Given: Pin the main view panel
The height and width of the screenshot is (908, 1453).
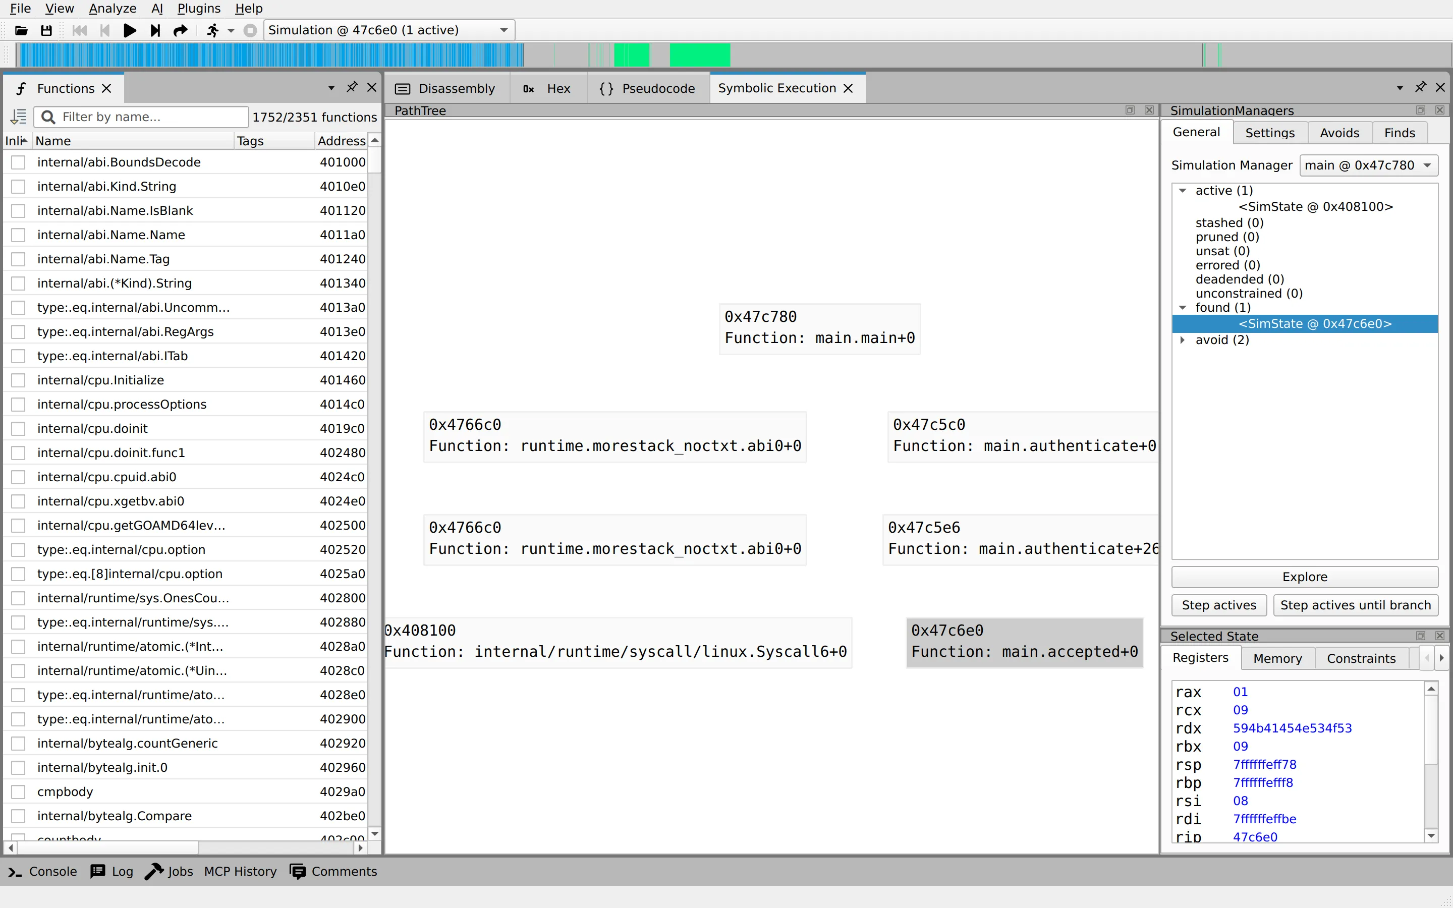Looking at the screenshot, I should pyautogui.click(x=1421, y=87).
